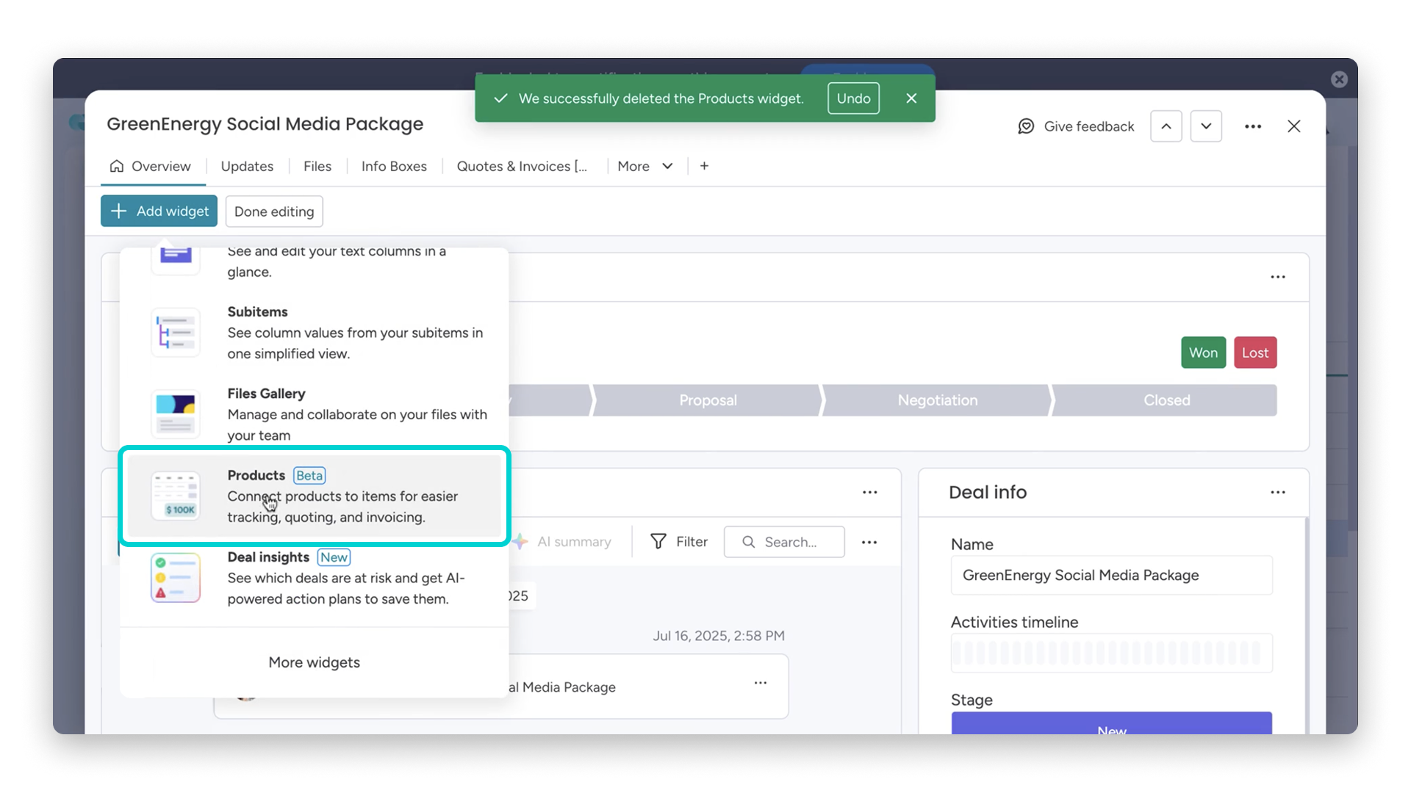Go to next item with down chevron
The height and width of the screenshot is (793, 1411).
(x=1206, y=126)
